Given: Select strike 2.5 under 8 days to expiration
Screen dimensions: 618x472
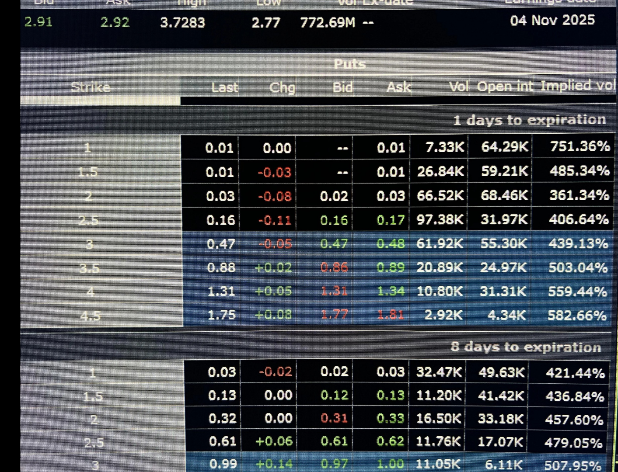Looking at the screenshot, I should pos(94,443).
